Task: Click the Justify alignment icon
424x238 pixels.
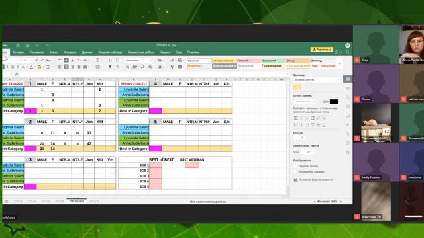Action: [x=79, y=67]
